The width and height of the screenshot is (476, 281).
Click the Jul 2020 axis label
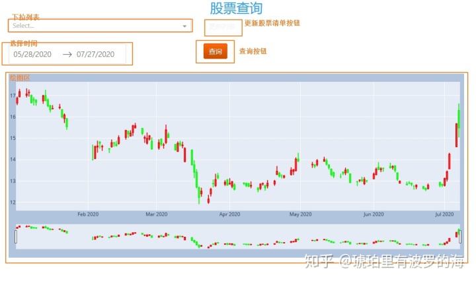[444, 214]
